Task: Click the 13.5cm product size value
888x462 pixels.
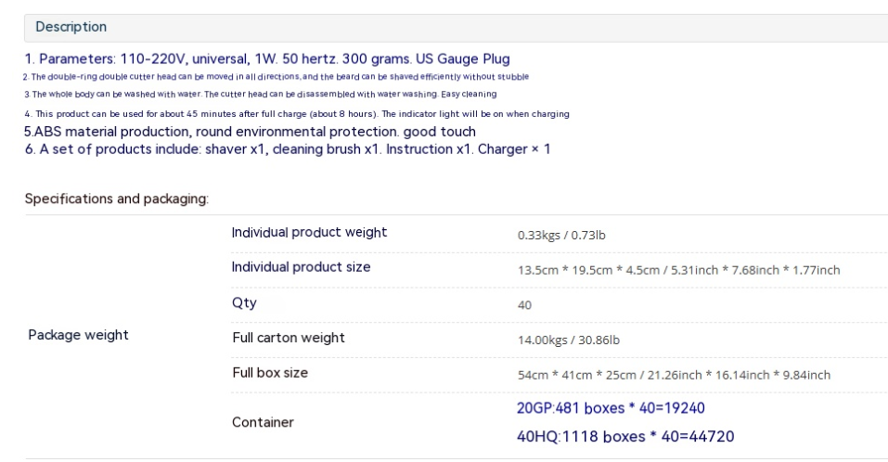Action: (678, 270)
